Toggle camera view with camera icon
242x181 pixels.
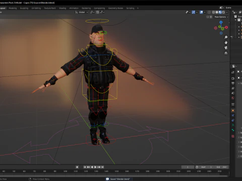pos(226,48)
